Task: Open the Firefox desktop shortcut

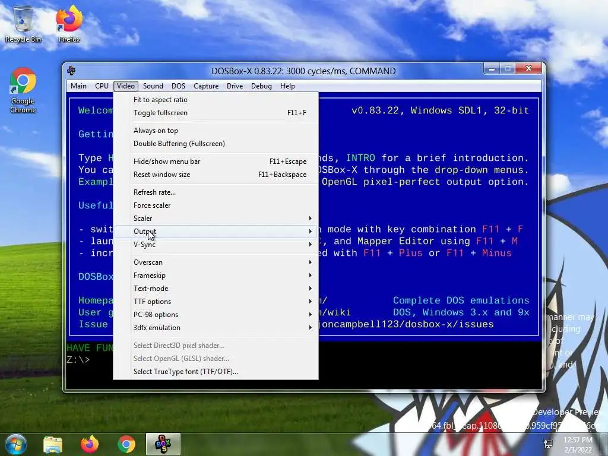Action: point(69,24)
